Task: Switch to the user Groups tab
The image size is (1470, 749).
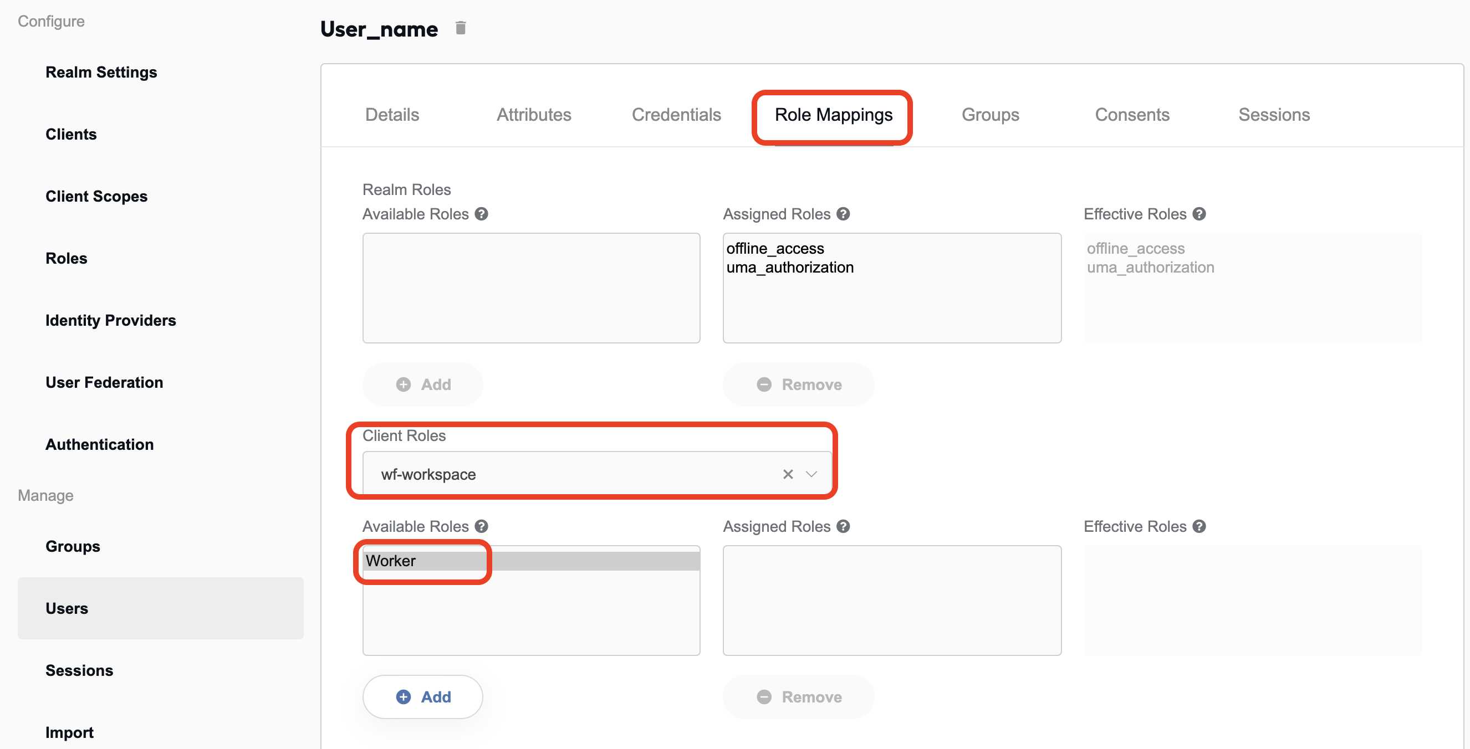Action: click(x=990, y=115)
